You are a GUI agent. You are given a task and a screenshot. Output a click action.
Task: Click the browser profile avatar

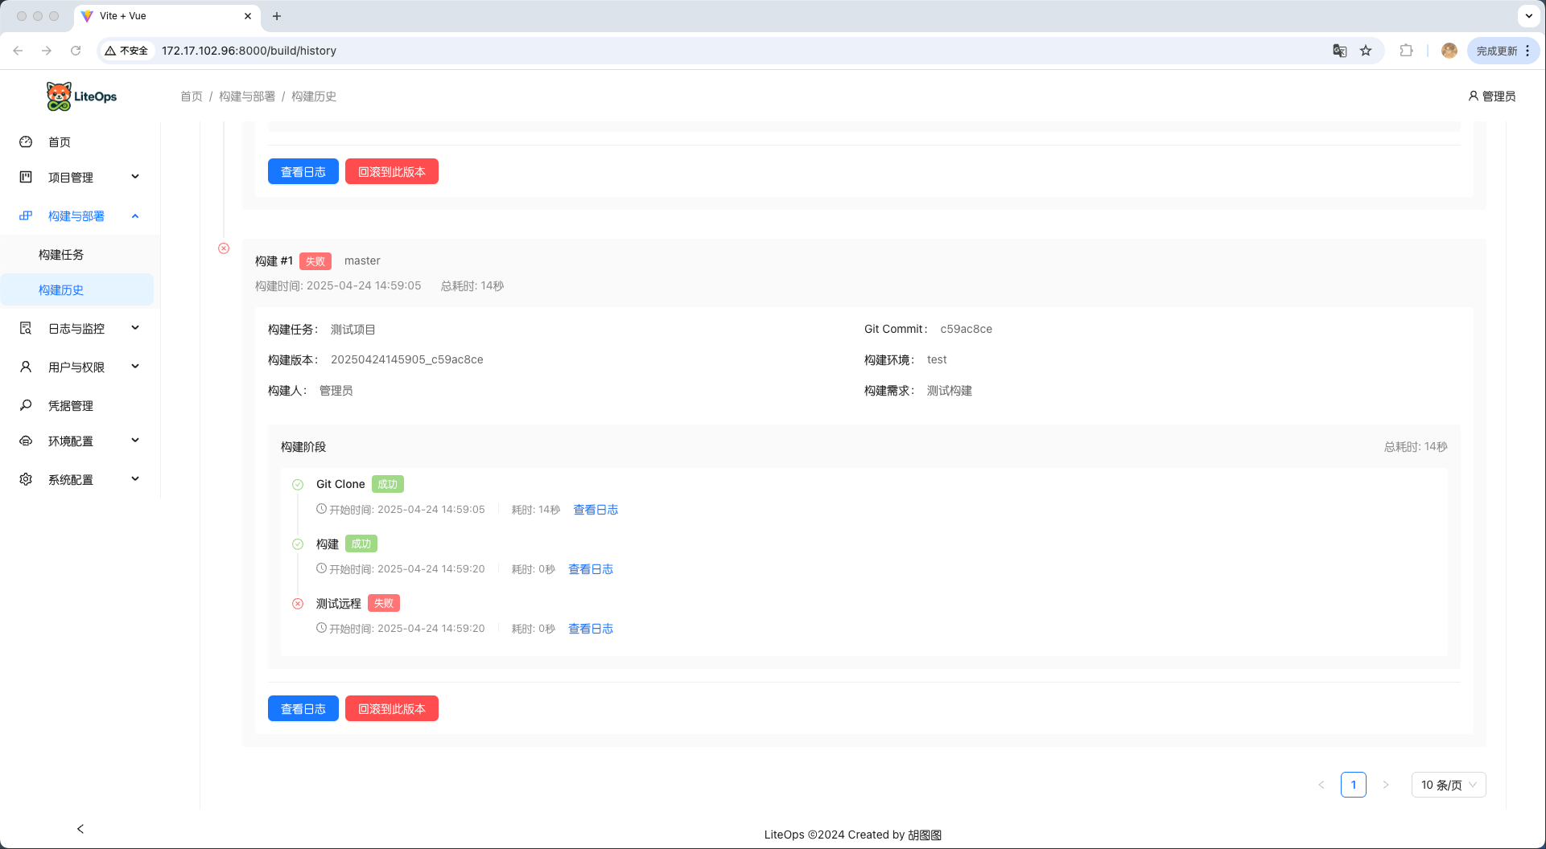(x=1449, y=51)
